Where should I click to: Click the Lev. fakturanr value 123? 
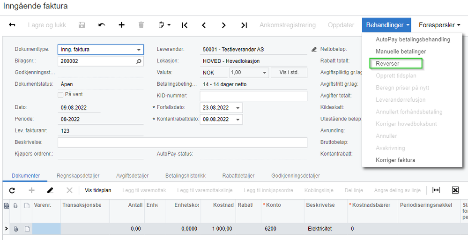65,131
